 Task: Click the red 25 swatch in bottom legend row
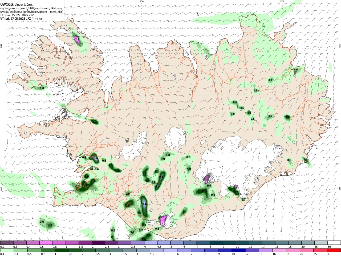pyautogui.click(x=320, y=250)
